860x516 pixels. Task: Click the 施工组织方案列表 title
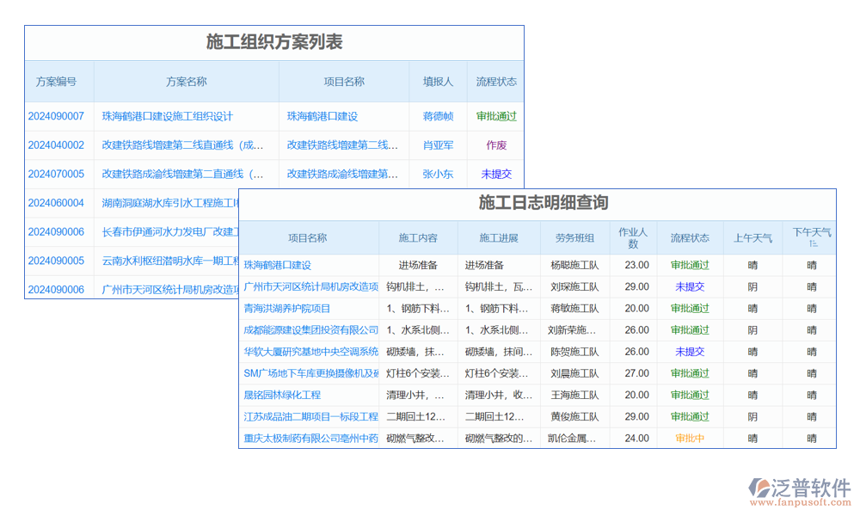coord(274,42)
